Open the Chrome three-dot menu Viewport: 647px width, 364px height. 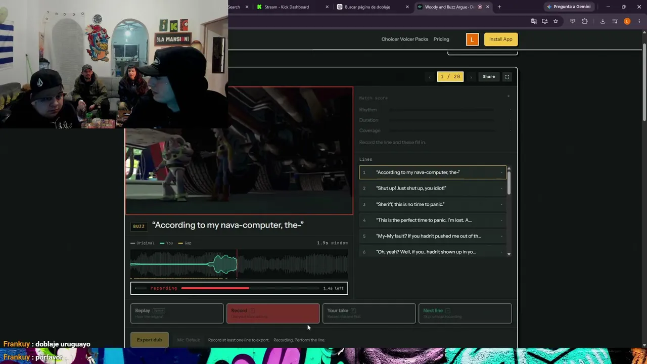639,21
